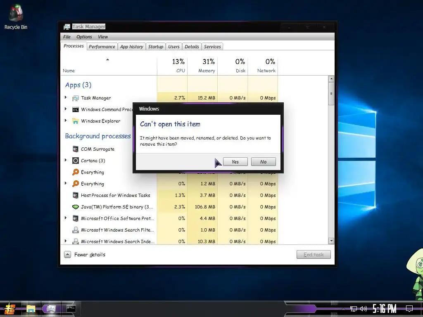Screen dimensions: 423x317
Task: Sort processes by Memory column
Action: [x=202, y=66]
